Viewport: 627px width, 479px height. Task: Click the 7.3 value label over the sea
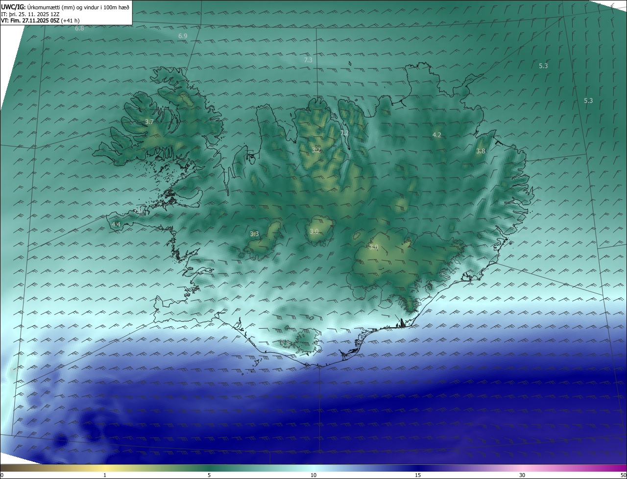(308, 60)
